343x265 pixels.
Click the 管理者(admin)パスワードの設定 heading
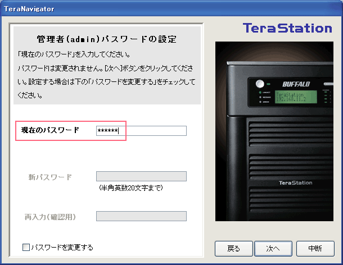tap(106, 39)
